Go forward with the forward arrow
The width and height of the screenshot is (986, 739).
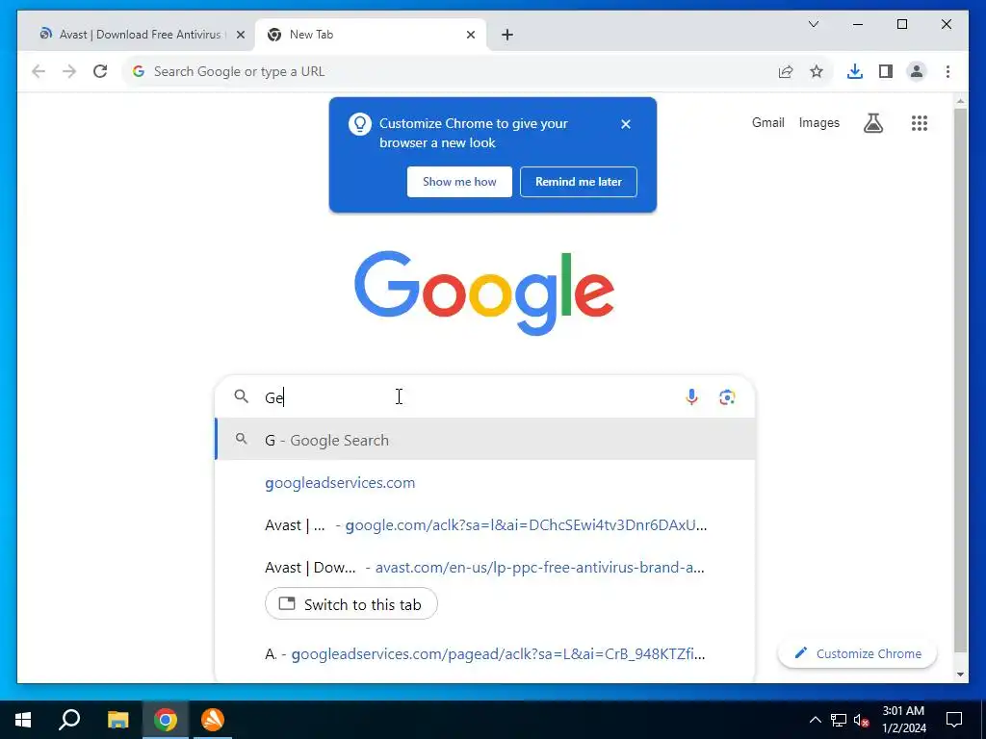point(69,71)
